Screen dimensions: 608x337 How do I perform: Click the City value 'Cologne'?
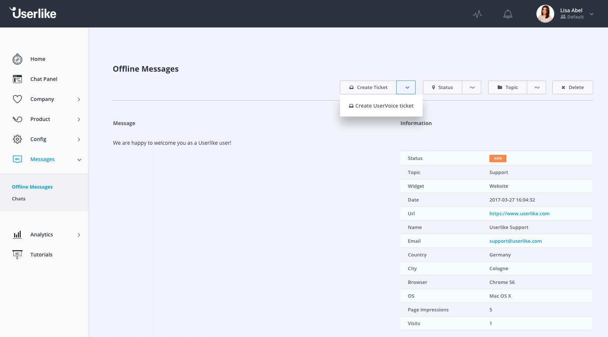(x=499, y=268)
